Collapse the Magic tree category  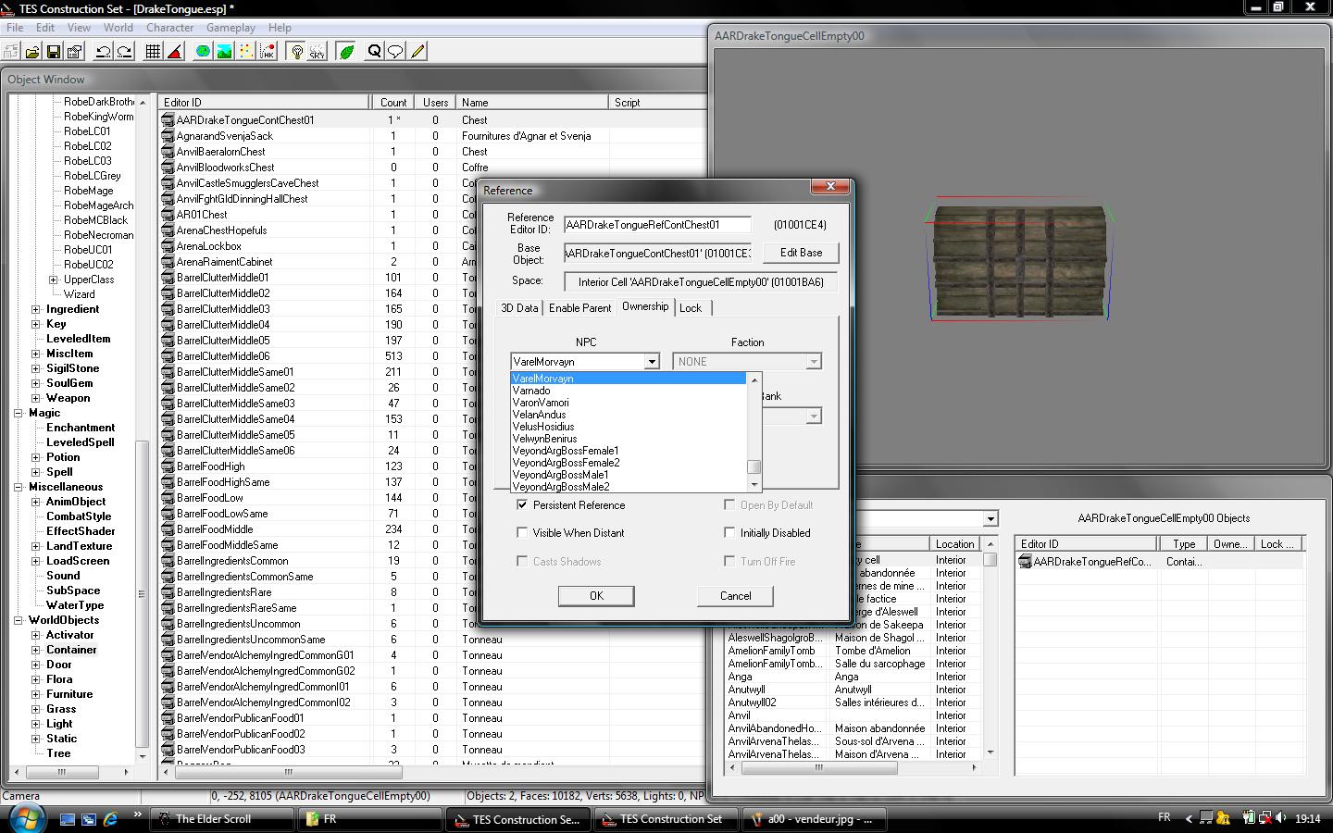pos(18,413)
